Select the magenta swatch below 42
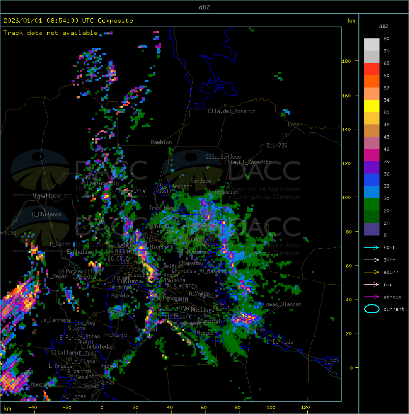Image resolution: width=409 pixels, height=414 pixels. pyautogui.click(x=372, y=155)
